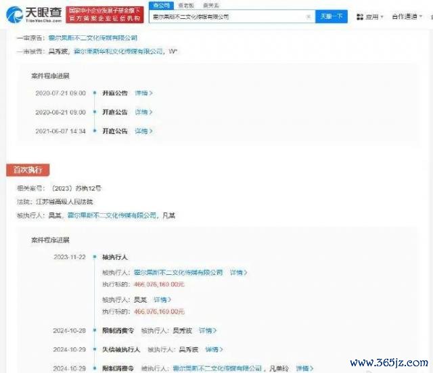Click the date 2024-10-28
This screenshot has width=433, height=373.
(69, 330)
